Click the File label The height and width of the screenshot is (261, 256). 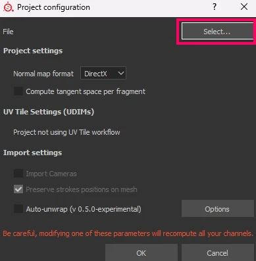[8, 32]
